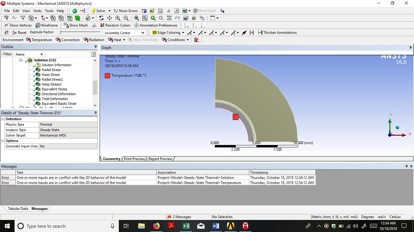Click the chart icon in the top toolbar
The width and height of the screenshot is (414, 232).
[x=160, y=11]
